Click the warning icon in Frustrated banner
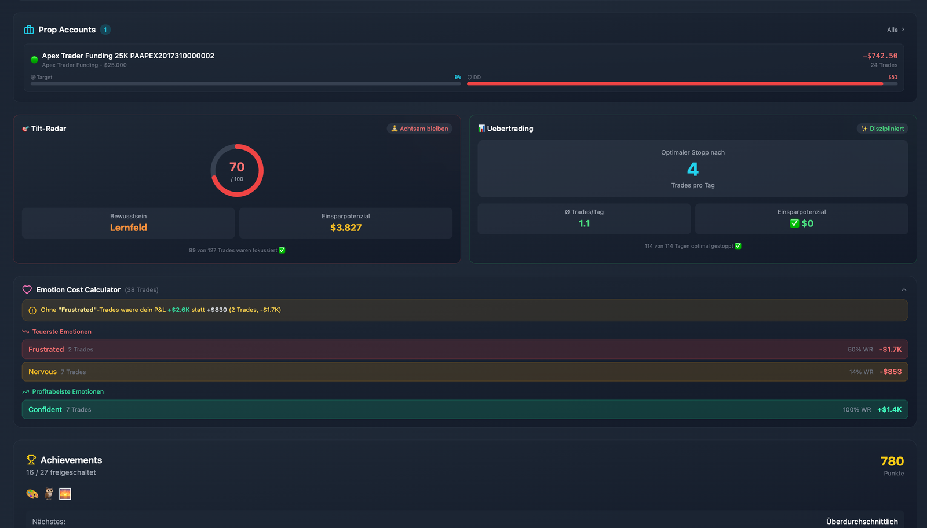Screen dimensions: 927x528 pos(32,310)
